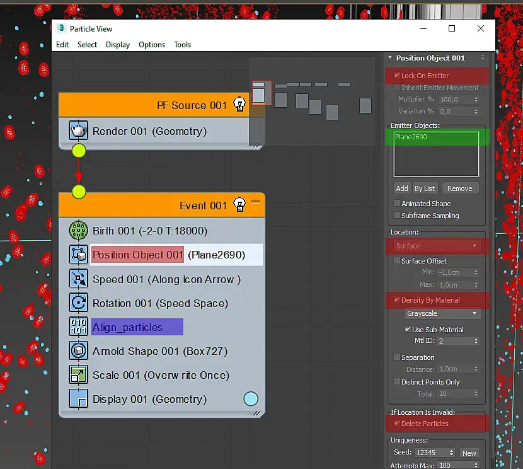Select the Position Object 001 operator icon
523x469 pixels.
(78, 255)
